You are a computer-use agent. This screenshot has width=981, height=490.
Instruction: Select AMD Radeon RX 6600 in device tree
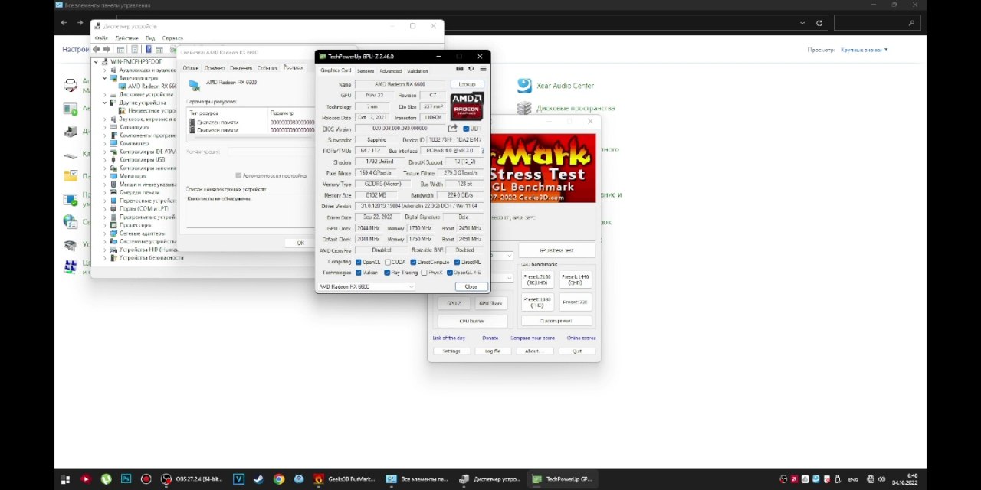pos(152,87)
